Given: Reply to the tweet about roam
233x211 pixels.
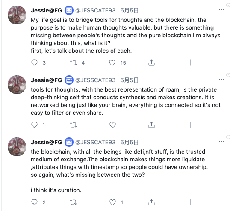Looking at the screenshot, I should (x=34, y=125).
